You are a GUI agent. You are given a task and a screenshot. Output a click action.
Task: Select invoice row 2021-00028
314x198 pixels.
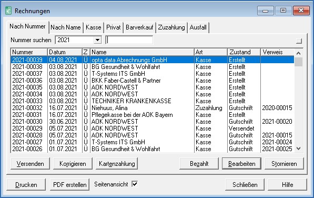pyautogui.click(x=153, y=135)
